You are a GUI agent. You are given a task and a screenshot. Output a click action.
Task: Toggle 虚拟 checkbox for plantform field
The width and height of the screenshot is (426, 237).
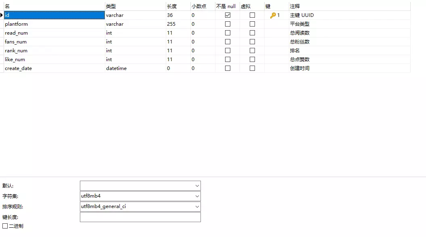tap(253, 24)
